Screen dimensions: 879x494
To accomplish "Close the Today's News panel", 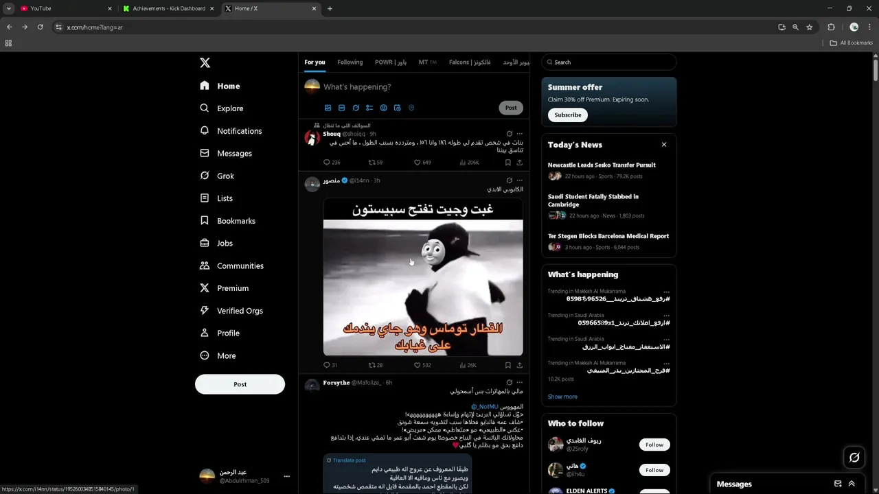I will [x=664, y=145].
